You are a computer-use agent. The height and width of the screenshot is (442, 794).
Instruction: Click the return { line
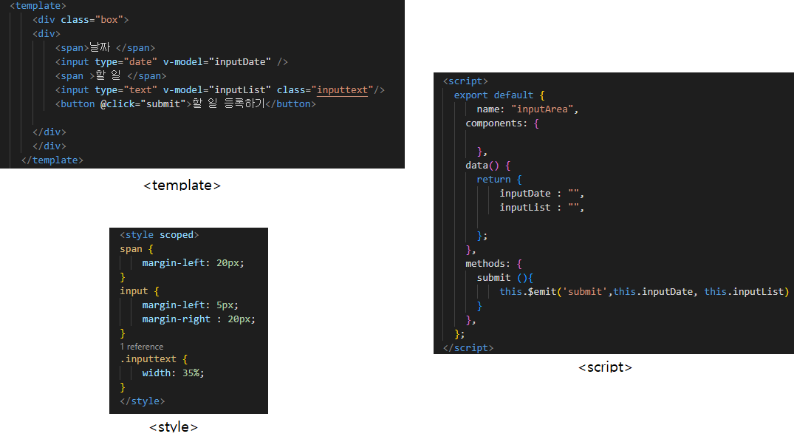click(x=499, y=180)
